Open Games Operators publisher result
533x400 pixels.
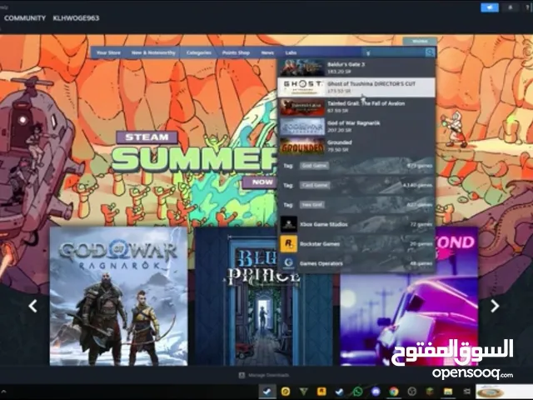(356, 263)
